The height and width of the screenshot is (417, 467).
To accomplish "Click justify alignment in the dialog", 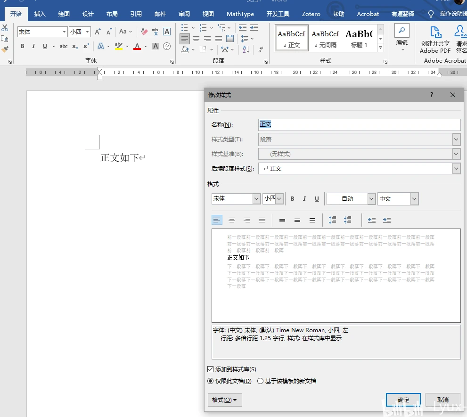I will [262, 220].
